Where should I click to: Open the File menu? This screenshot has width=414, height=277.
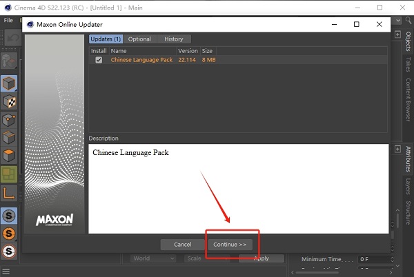[8, 21]
